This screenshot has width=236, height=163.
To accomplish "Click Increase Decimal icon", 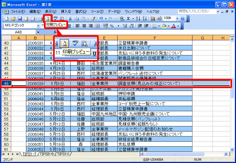I will coord(125,26).
